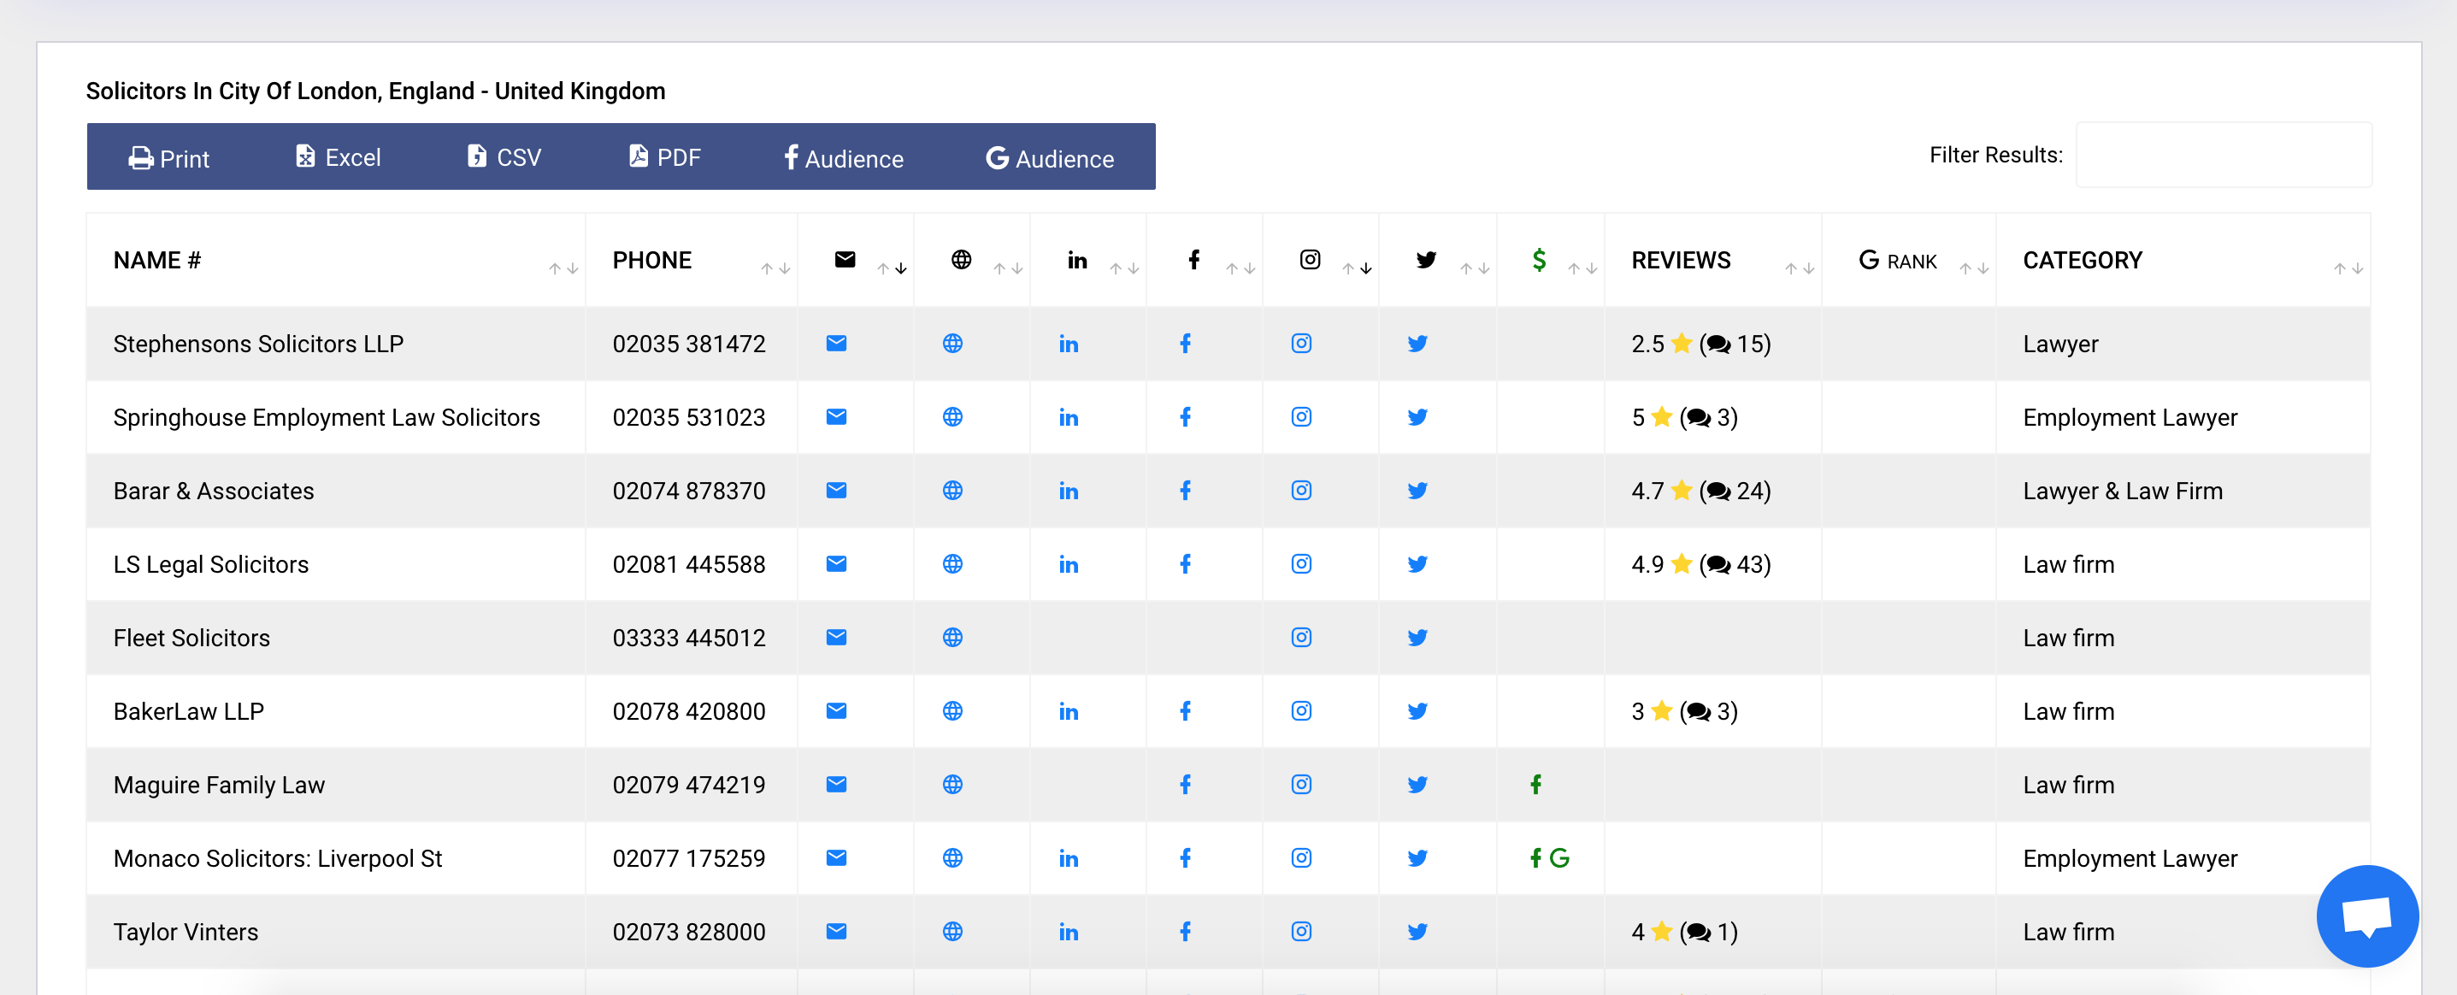Image resolution: width=2457 pixels, height=995 pixels.
Task: Sort table by Reviews column
Action: (x=1681, y=261)
